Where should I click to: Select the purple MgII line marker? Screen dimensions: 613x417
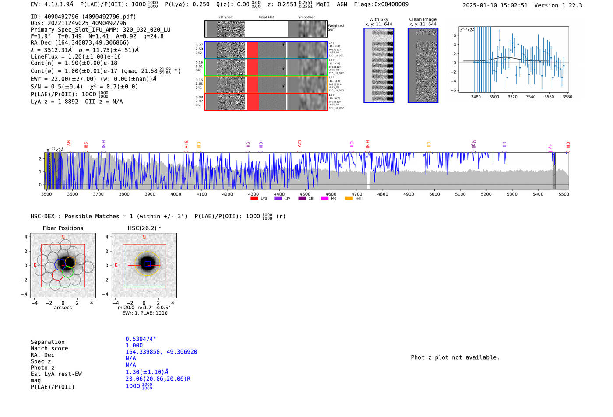(x=473, y=145)
